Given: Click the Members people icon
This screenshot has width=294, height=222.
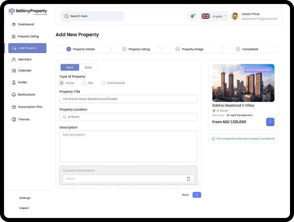Looking at the screenshot, I should (14, 59).
